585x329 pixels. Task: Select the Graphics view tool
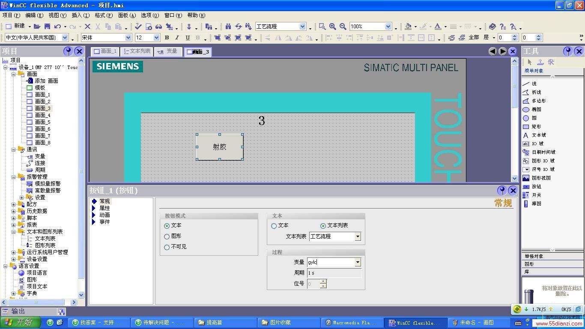537,178
